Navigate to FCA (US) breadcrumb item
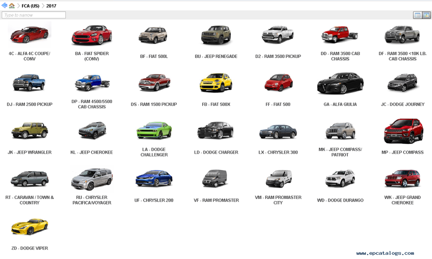 [x=31, y=6]
